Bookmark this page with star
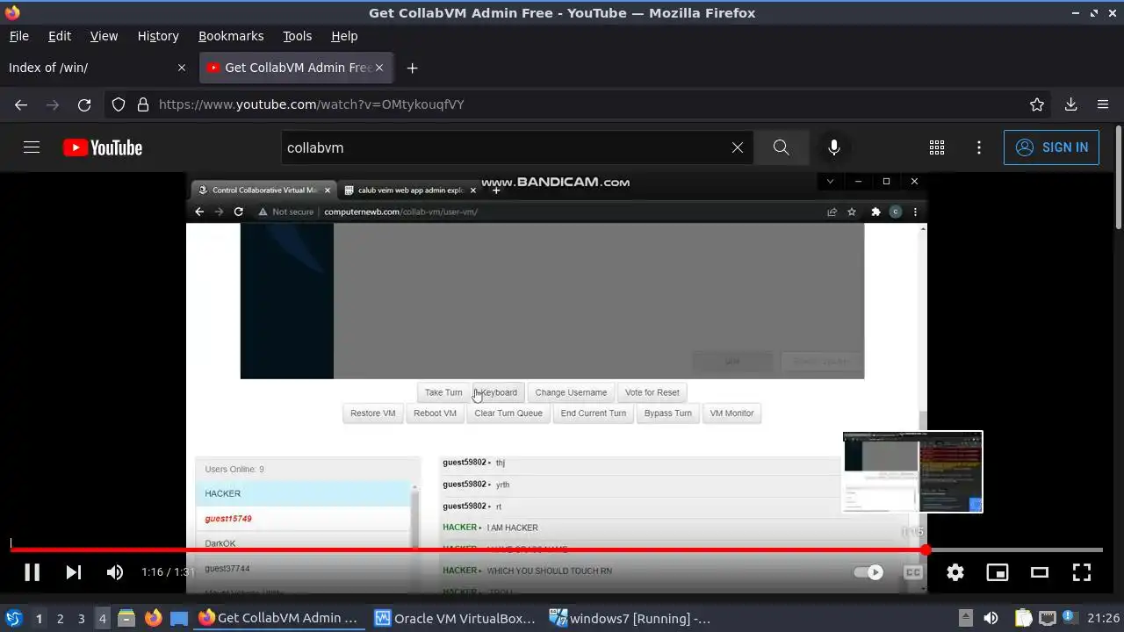Image resolution: width=1124 pixels, height=632 pixels. click(1037, 104)
